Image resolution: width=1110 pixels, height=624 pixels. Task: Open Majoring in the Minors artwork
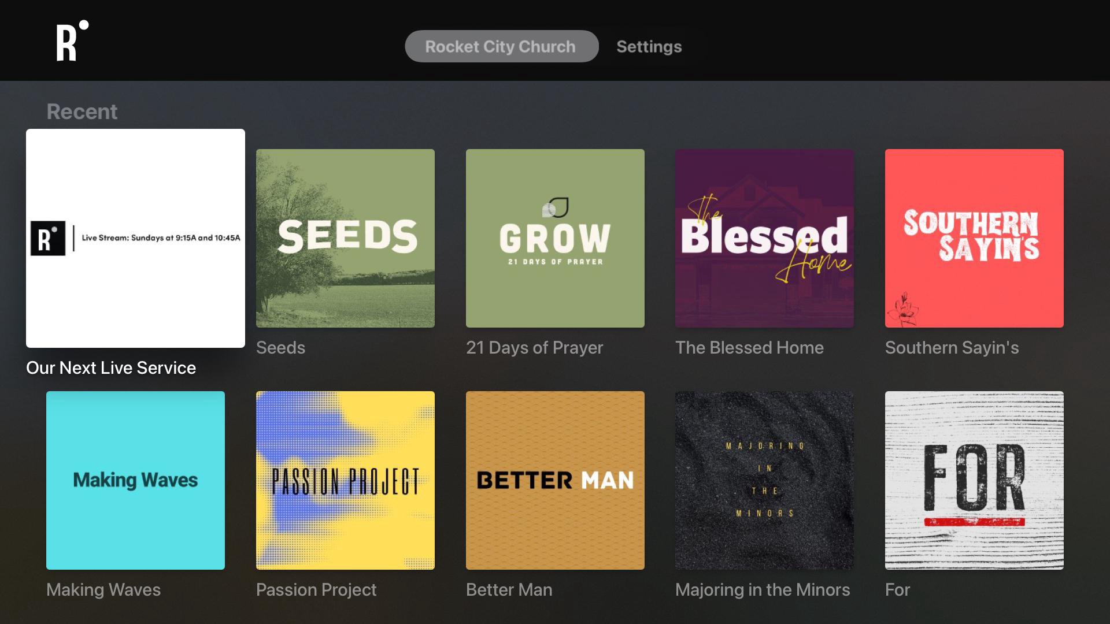coord(764,480)
